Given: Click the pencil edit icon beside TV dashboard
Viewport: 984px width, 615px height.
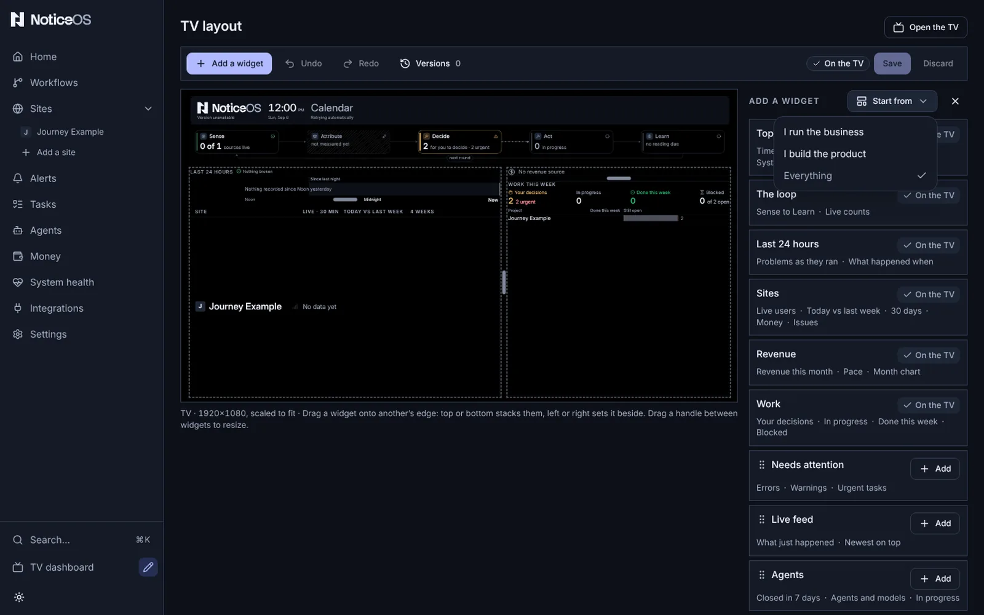Looking at the screenshot, I should pyautogui.click(x=148, y=567).
